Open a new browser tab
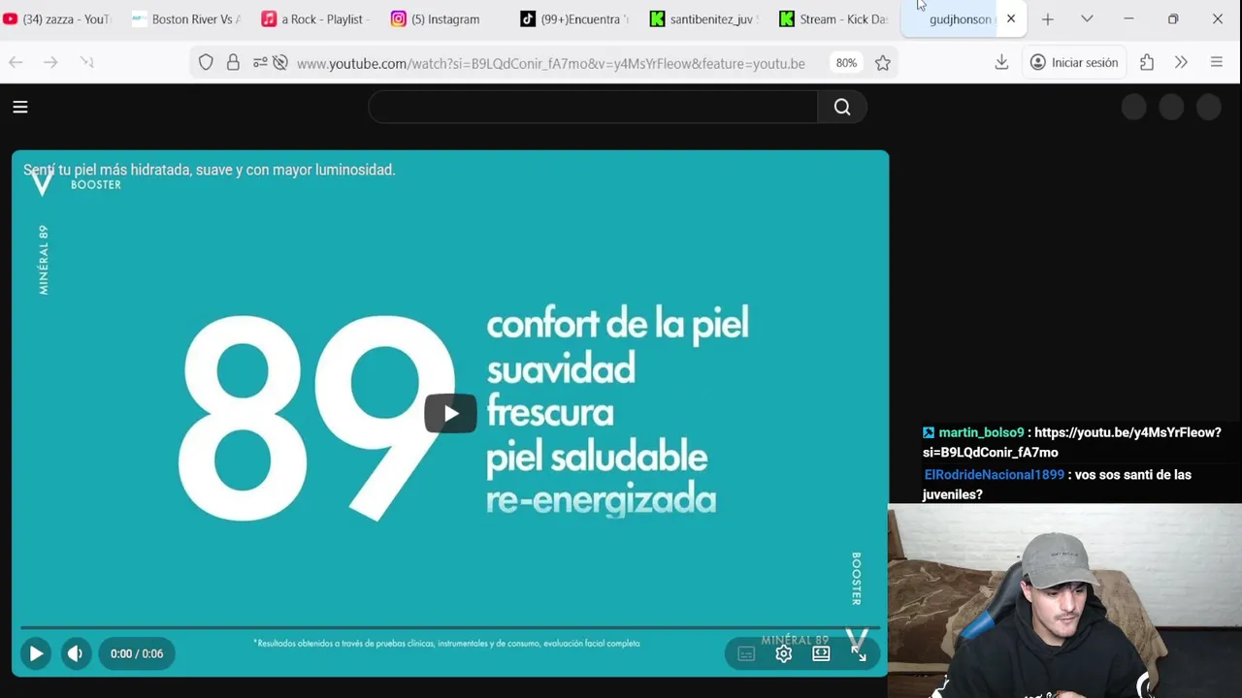 (x=1048, y=18)
